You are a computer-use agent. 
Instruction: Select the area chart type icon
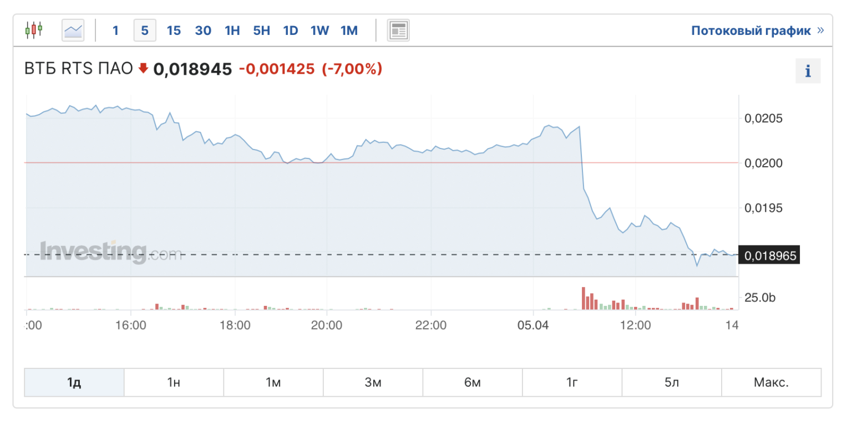[x=73, y=30]
